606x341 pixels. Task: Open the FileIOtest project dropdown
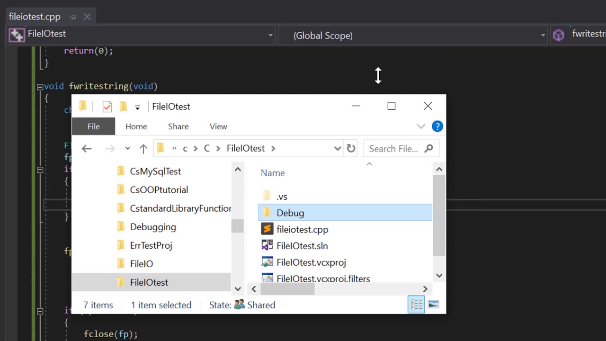pos(270,35)
